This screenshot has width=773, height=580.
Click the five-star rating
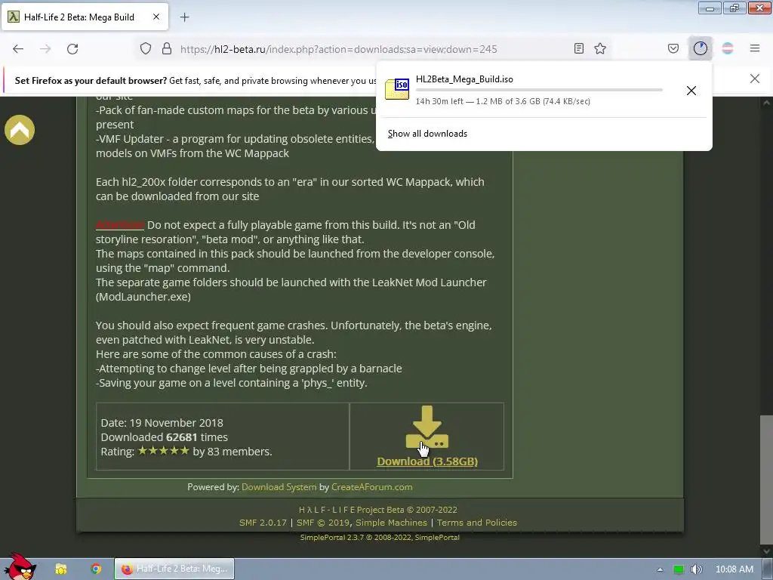click(x=163, y=451)
